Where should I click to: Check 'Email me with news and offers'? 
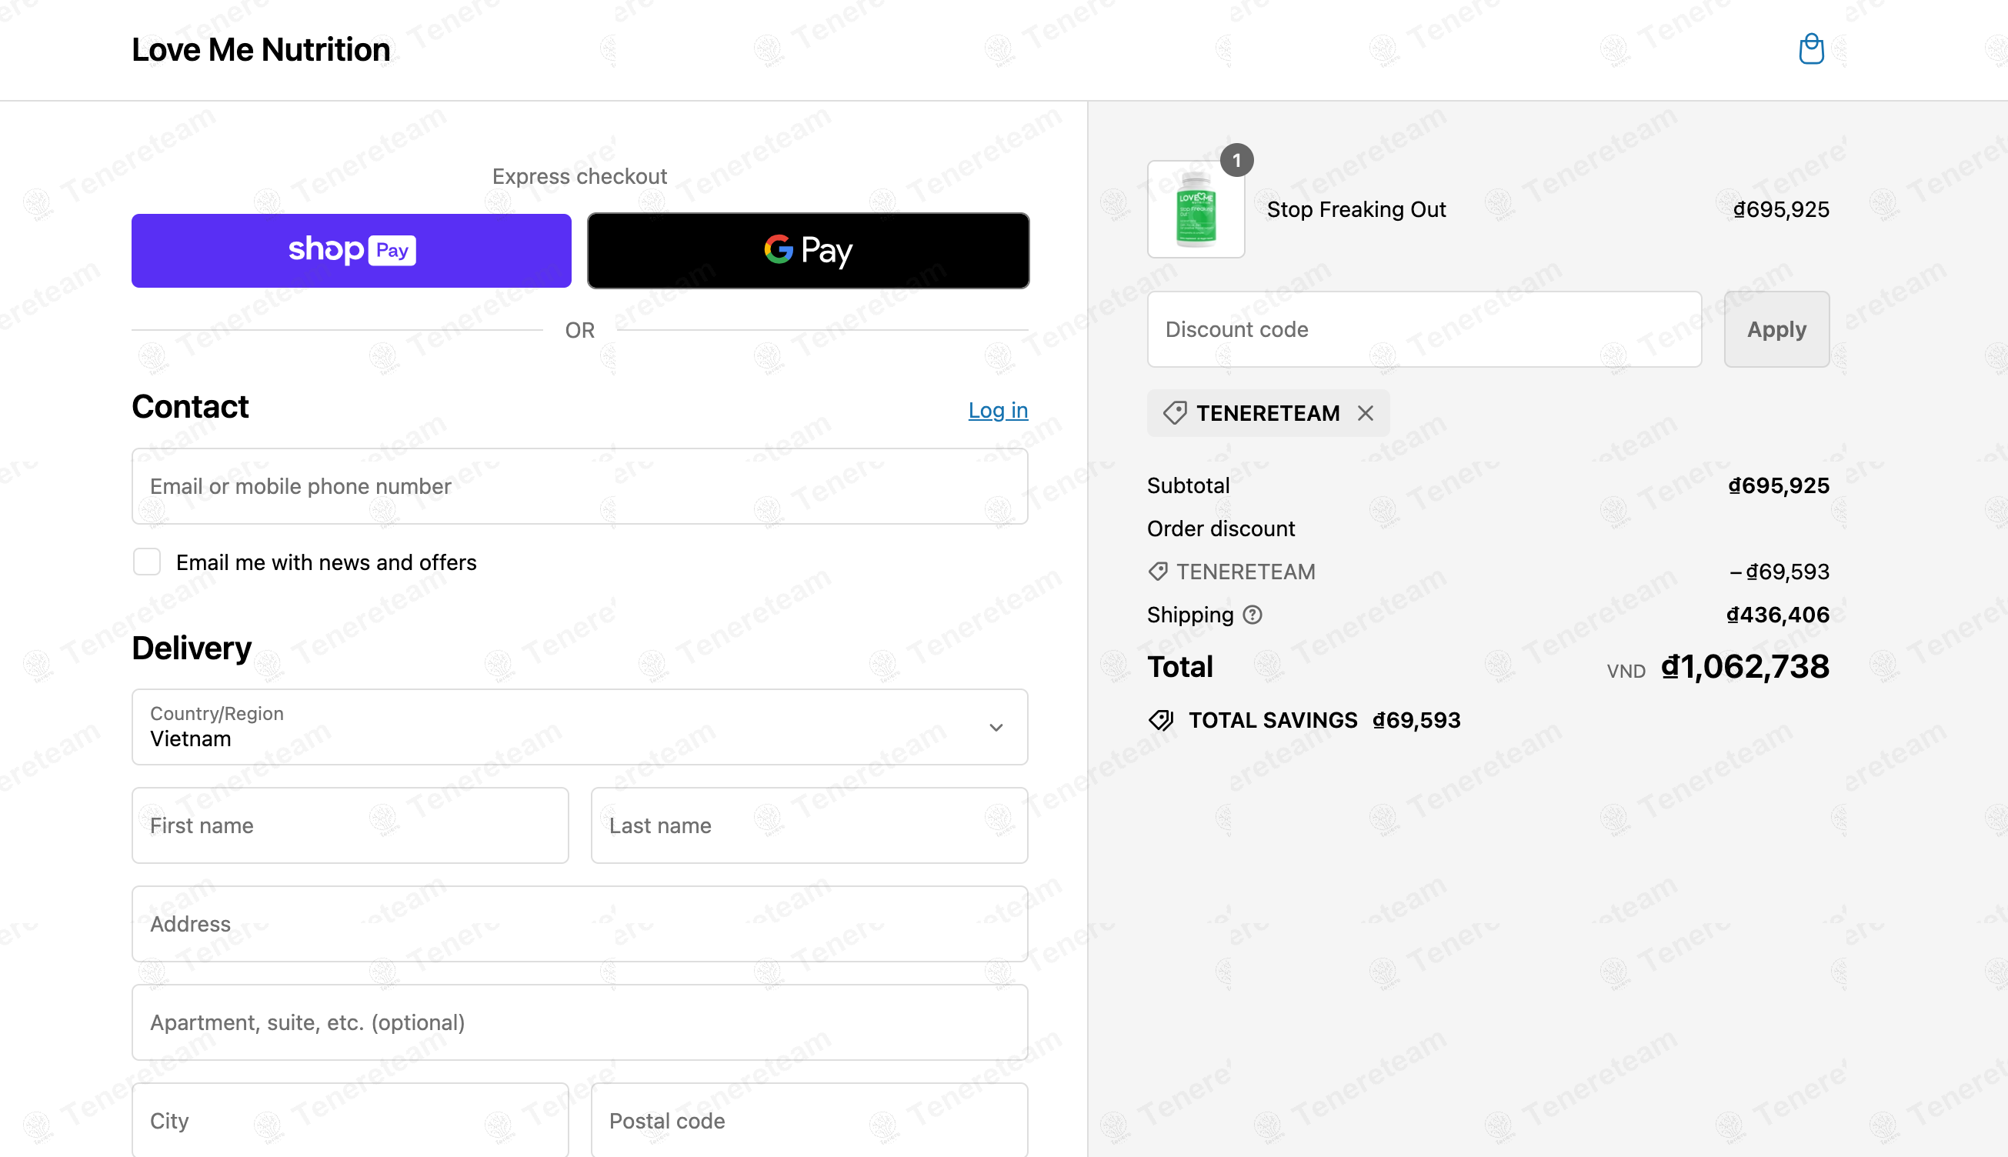click(147, 562)
